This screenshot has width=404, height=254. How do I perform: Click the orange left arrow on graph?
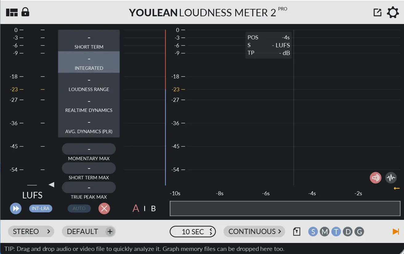397,188
